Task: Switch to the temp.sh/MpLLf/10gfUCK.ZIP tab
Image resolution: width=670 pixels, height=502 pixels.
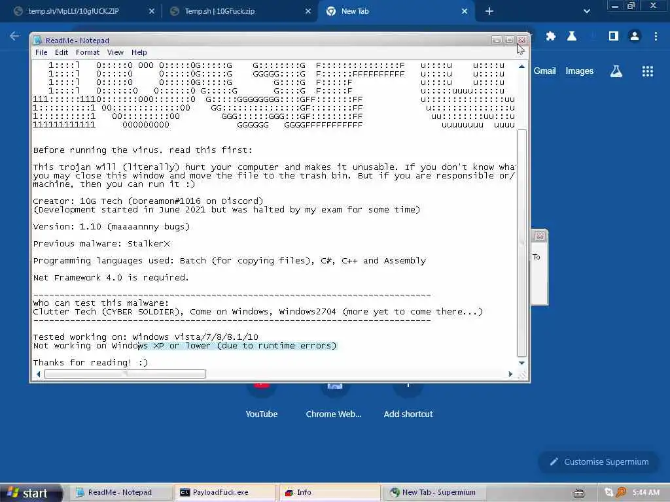Action: [x=73, y=12]
